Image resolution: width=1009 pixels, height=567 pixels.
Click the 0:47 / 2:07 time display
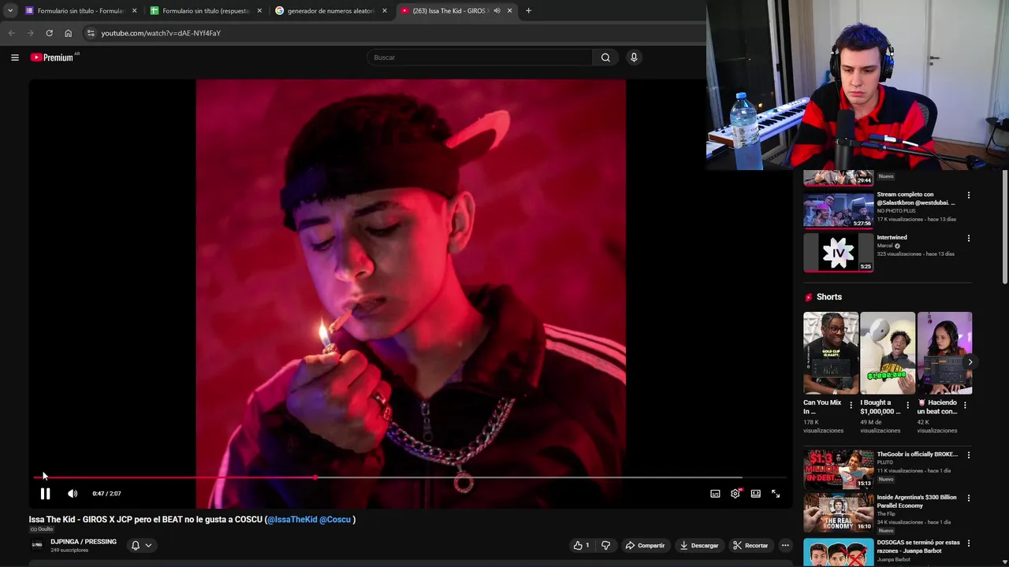pos(106,494)
